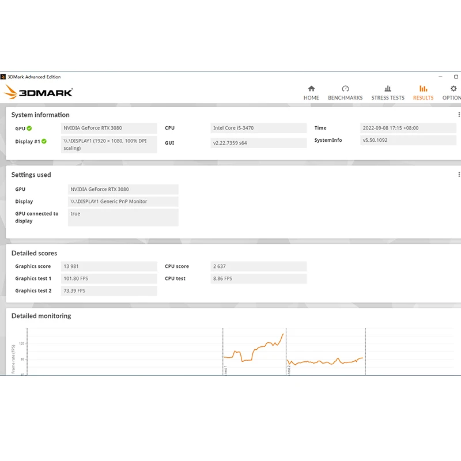Image resolution: width=461 pixels, height=461 pixels.
Task: Click GPU green check status icon
Action: [29, 129]
